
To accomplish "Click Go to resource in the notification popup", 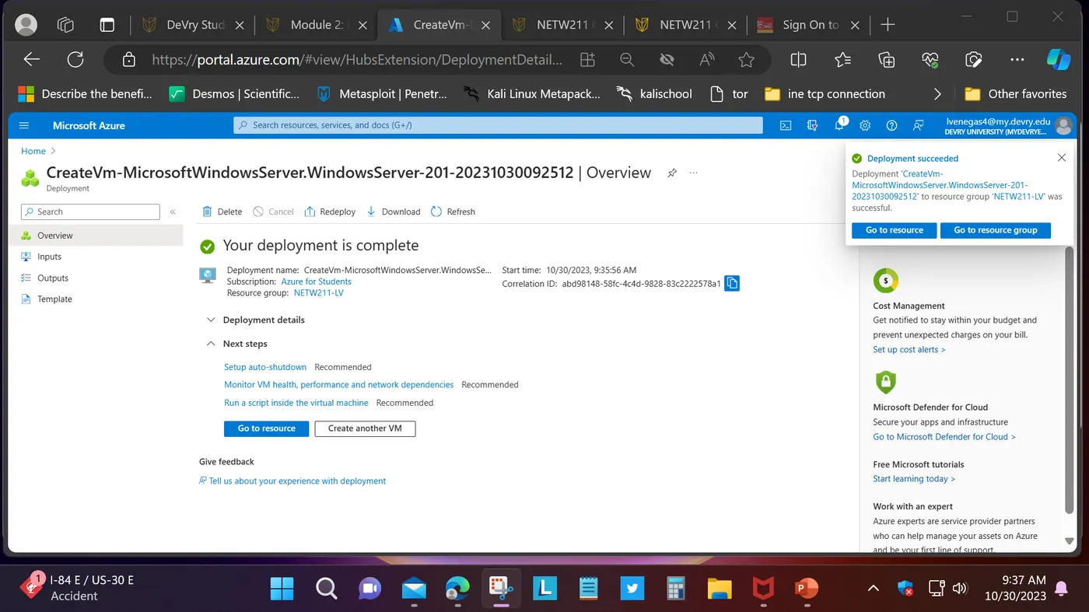I will click(x=895, y=230).
